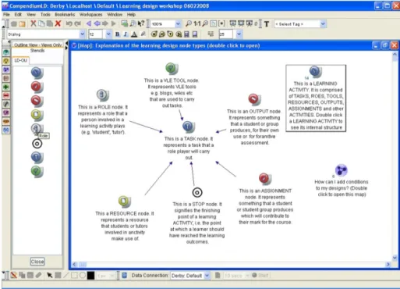Click the LEARNING ACTIVITY node icon on map
This screenshot has height=289, width=400.
click(315, 72)
